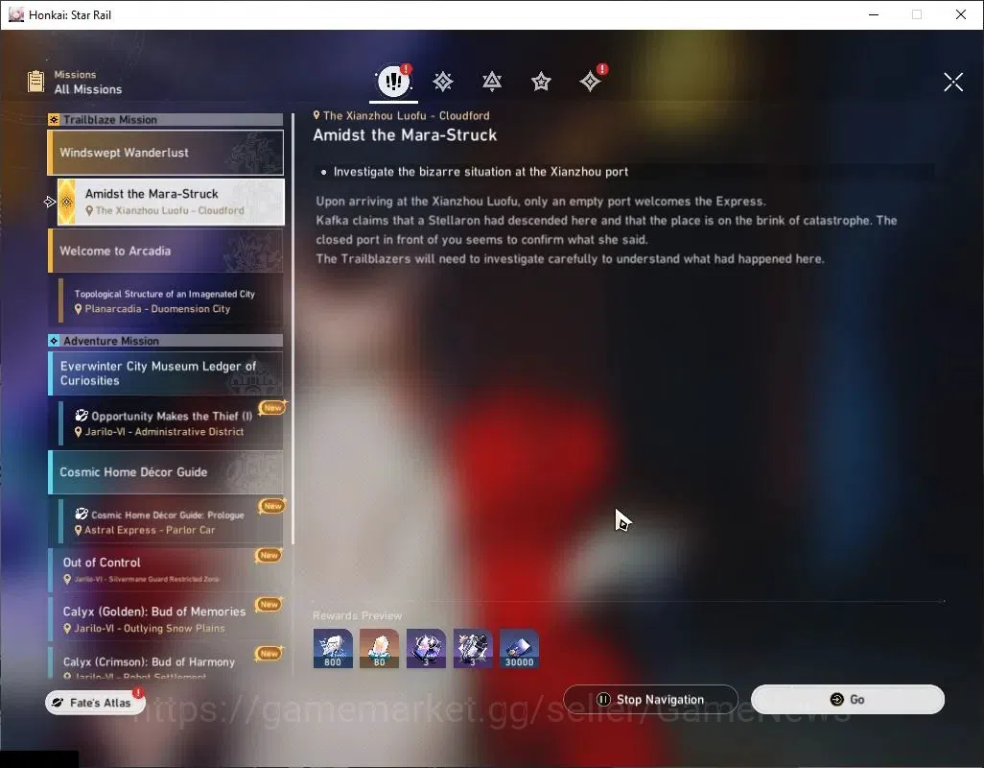
Task: Select Topological Structure of an Imagenated City
Action: (x=171, y=301)
